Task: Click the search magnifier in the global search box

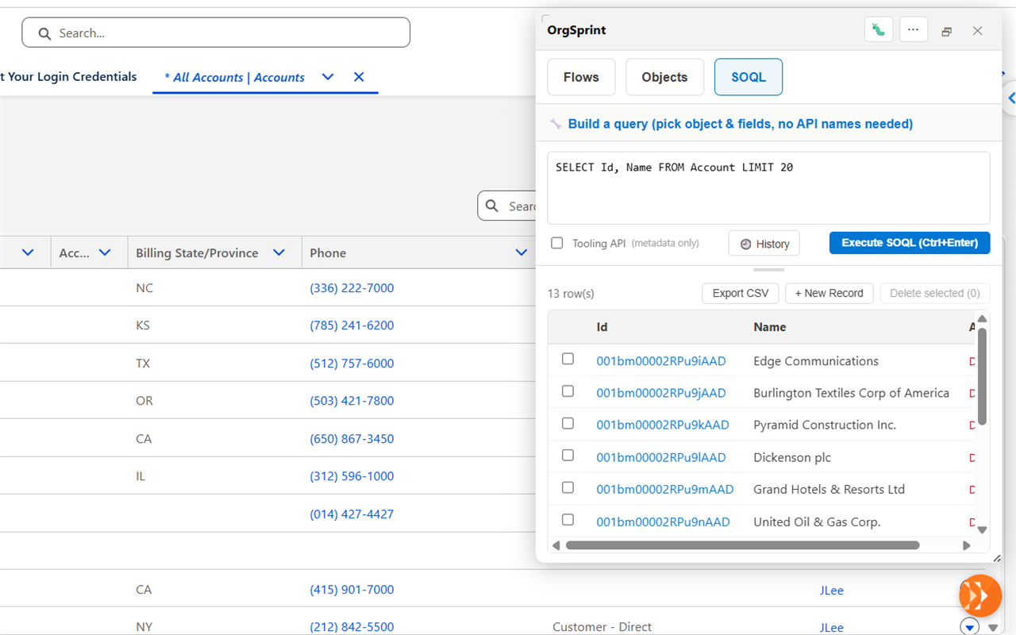Action: click(44, 33)
